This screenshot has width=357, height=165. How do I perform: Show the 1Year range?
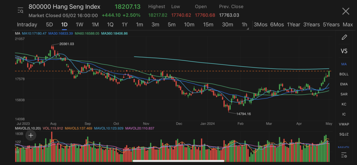pos(293,24)
